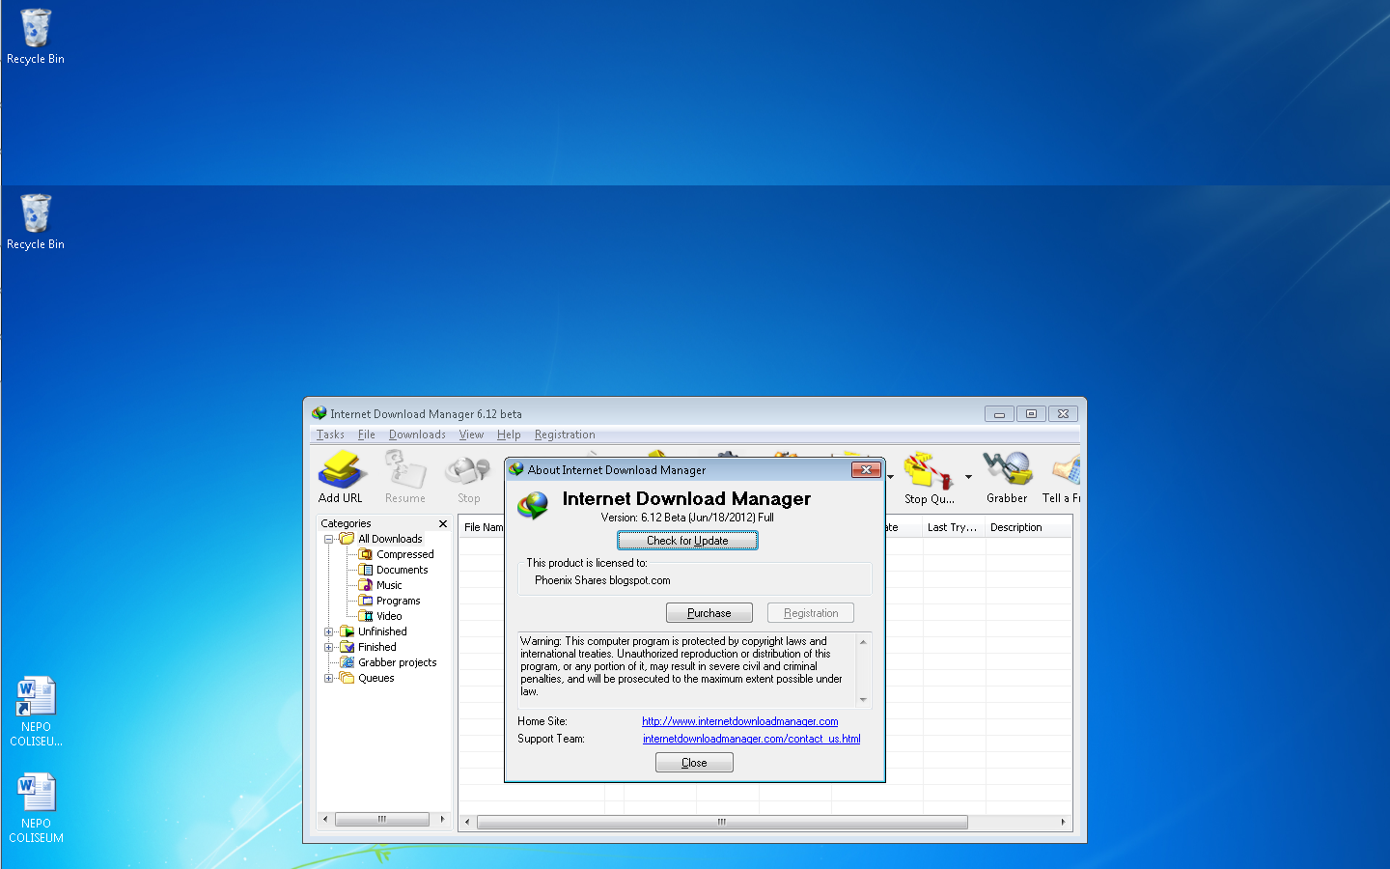The width and height of the screenshot is (1390, 869).
Task: Close the Categories panel with X
Action: tap(443, 523)
